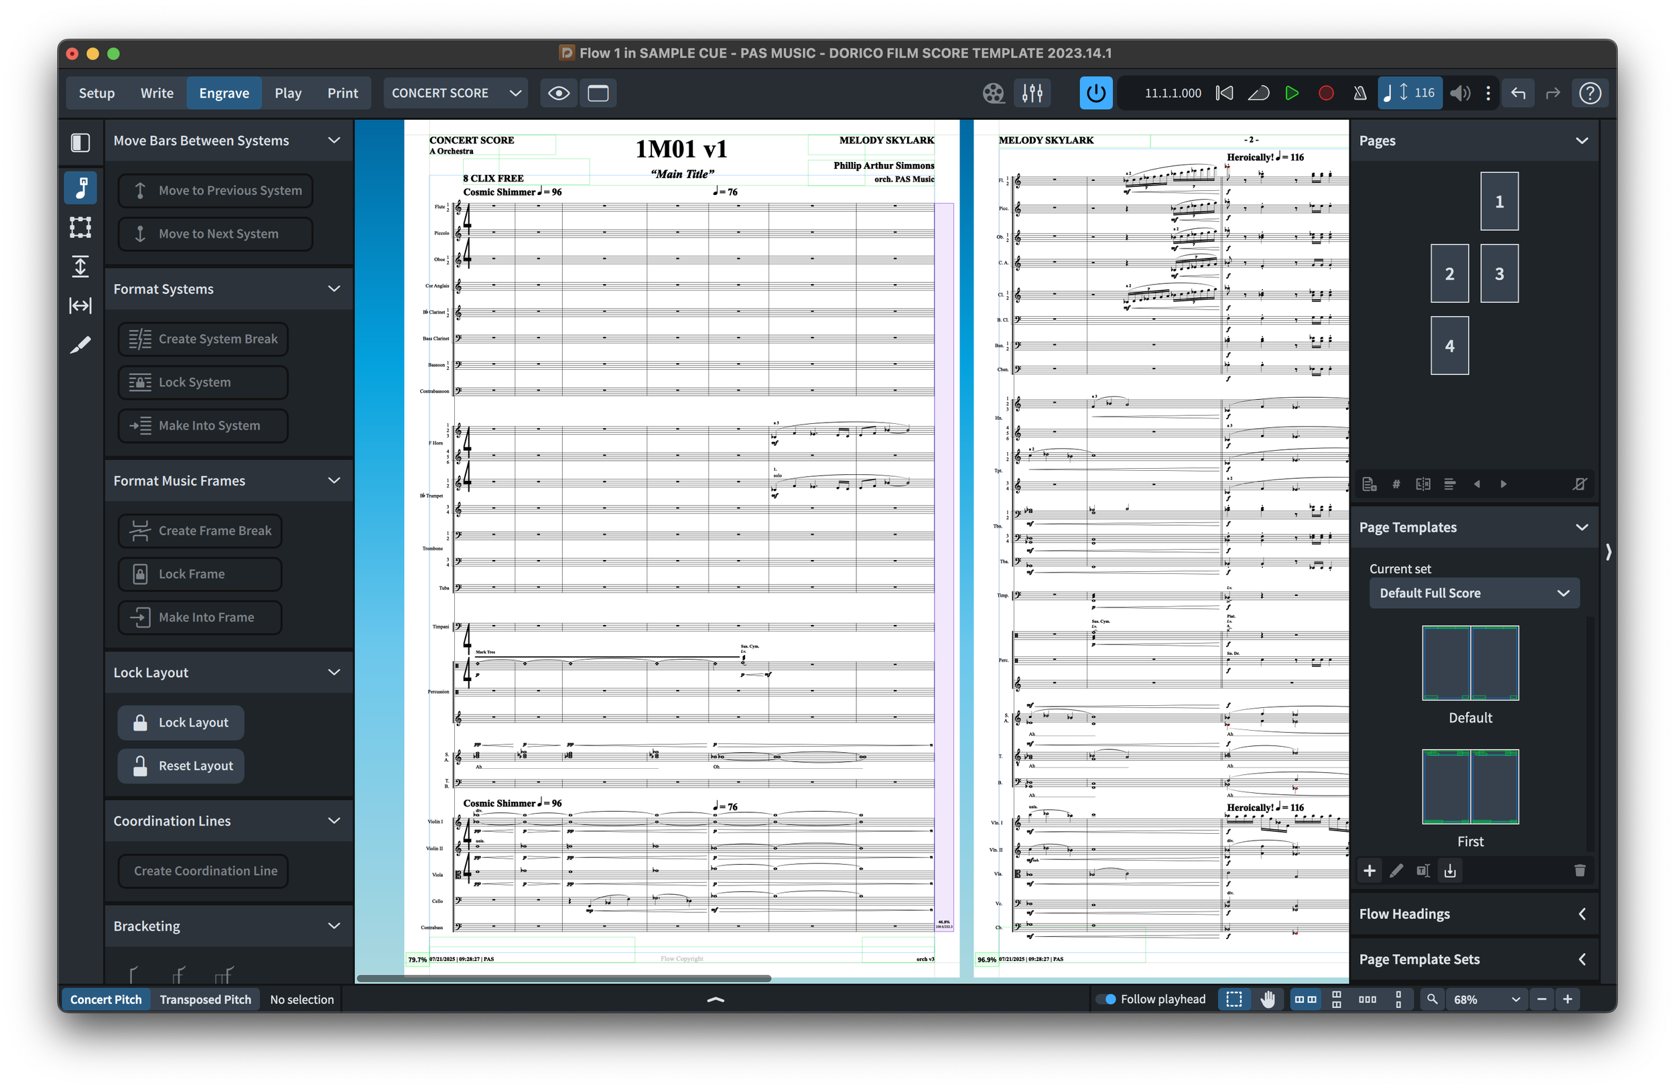Open the 68% zoom level dropdown

(1486, 1000)
